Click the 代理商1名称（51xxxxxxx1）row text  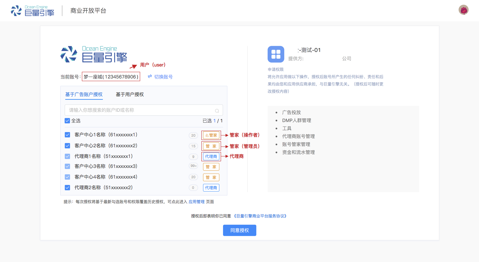click(104, 156)
